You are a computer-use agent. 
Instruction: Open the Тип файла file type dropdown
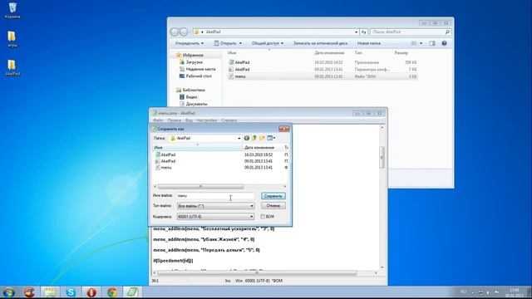click(x=251, y=206)
